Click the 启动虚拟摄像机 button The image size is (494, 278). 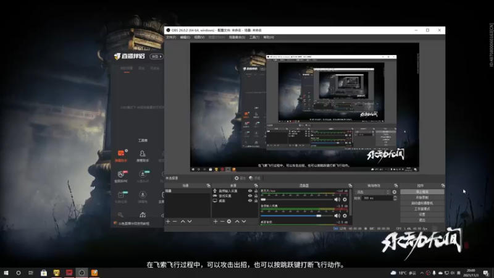(422, 203)
